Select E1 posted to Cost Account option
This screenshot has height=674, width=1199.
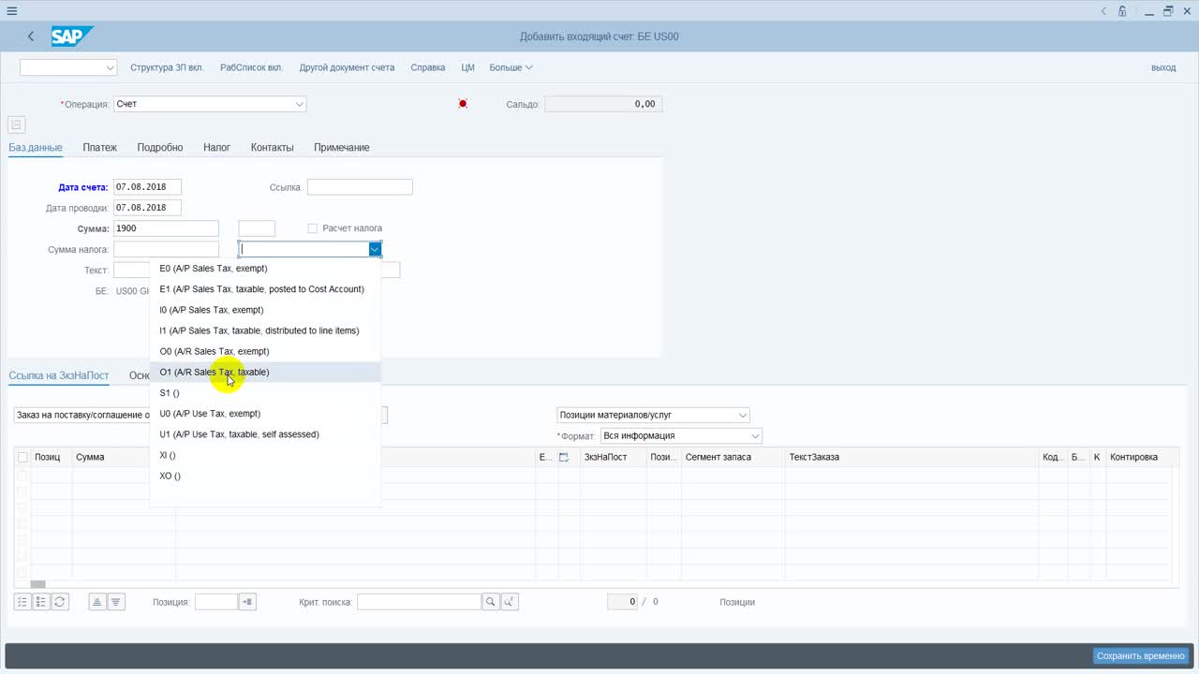265,289
